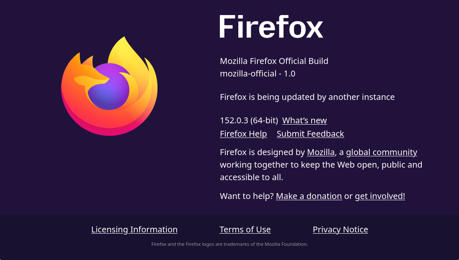Visit the Mozilla link
Viewport: 459px width, 260px height.
click(x=320, y=152)
